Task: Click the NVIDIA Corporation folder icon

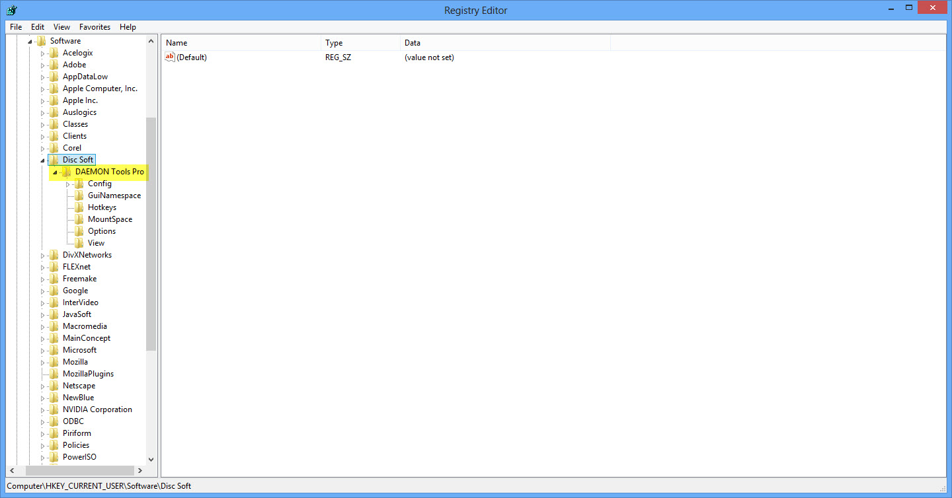Action: 54,409
